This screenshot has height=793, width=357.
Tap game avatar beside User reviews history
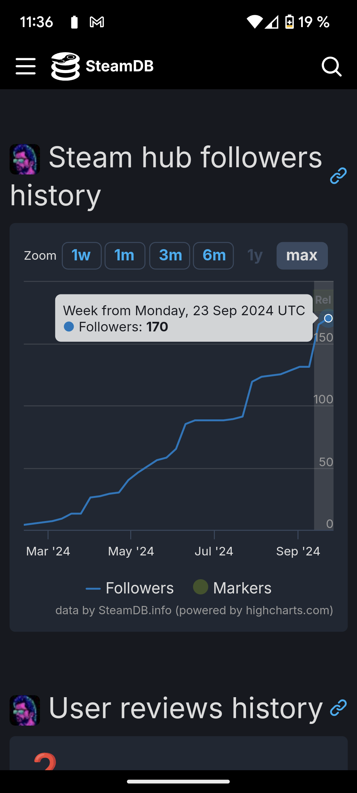pyautogui.click(x=25, y=710)
